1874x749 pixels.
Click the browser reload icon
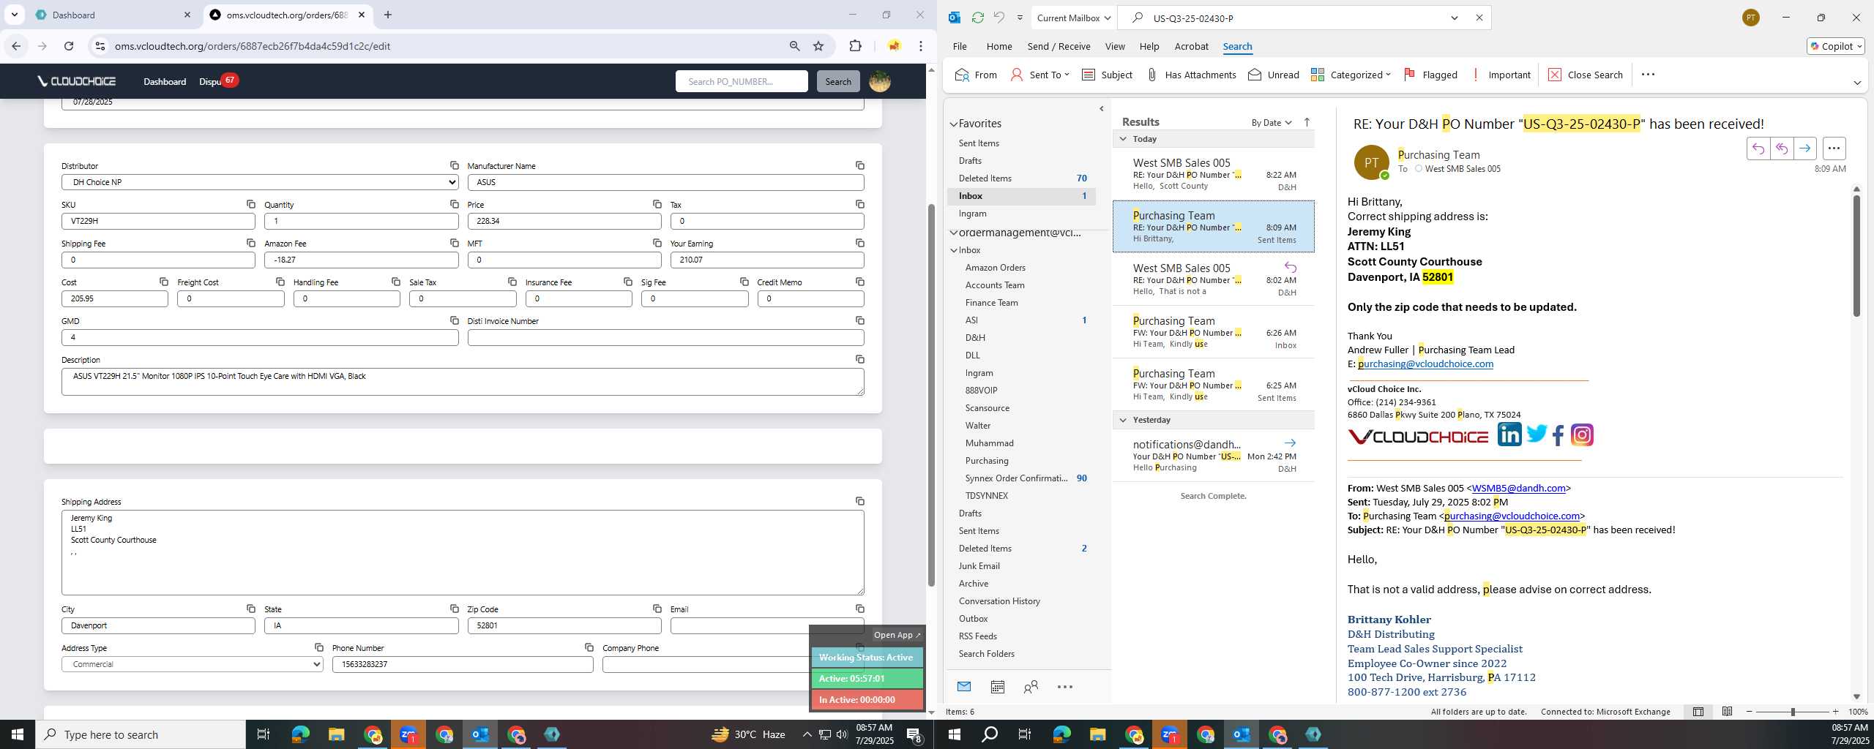point(69,46)
